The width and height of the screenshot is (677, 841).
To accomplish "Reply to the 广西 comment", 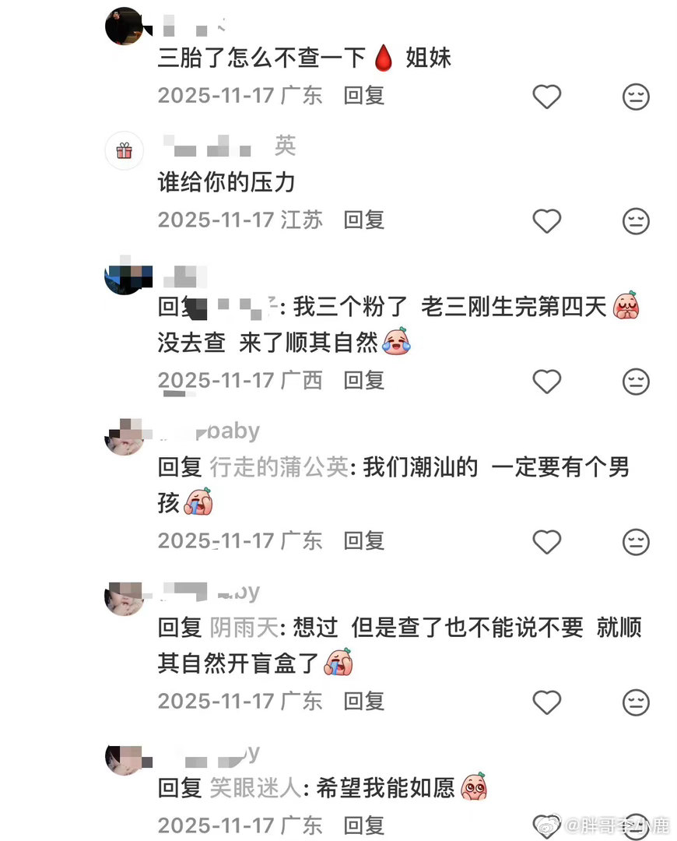I will [x=364, y=380].
